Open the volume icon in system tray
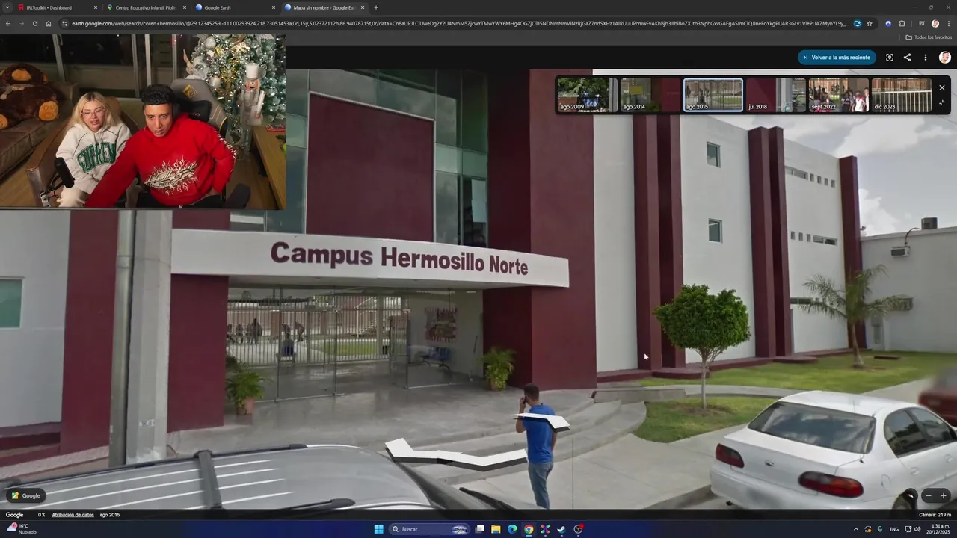This screenshot has width=957, height=538. (917, 529)
